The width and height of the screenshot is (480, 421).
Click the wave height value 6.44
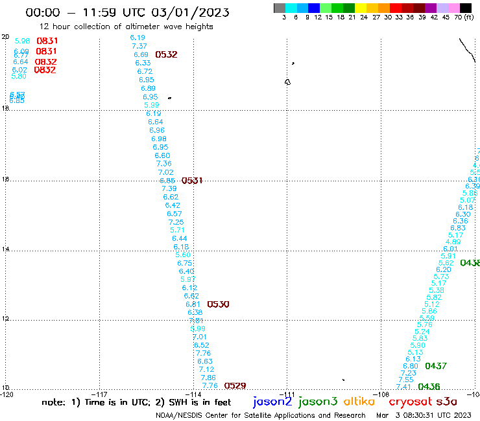tap(180, 238)
